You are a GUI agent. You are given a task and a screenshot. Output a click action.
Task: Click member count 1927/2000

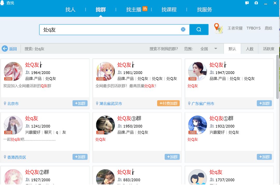coord(40,180)
